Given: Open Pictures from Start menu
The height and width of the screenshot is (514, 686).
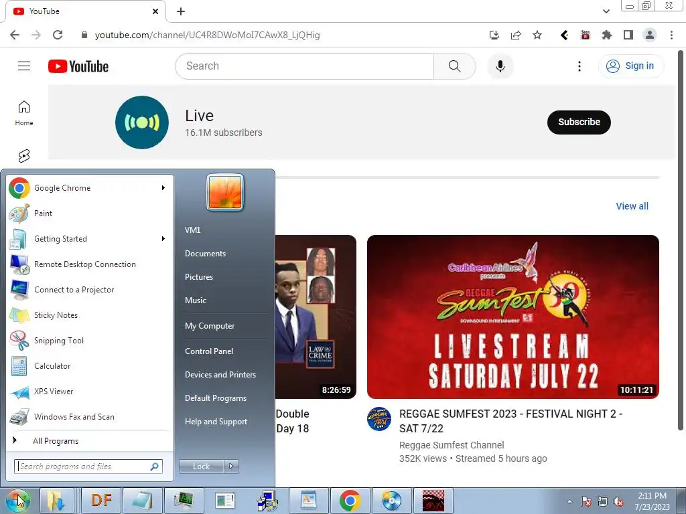Looking at the screenshot, I should point(199,276).
